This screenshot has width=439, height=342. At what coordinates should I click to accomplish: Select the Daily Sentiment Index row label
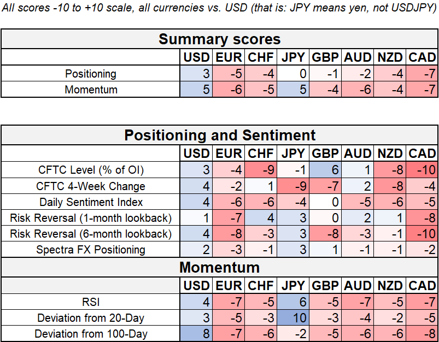coord(92,202)
